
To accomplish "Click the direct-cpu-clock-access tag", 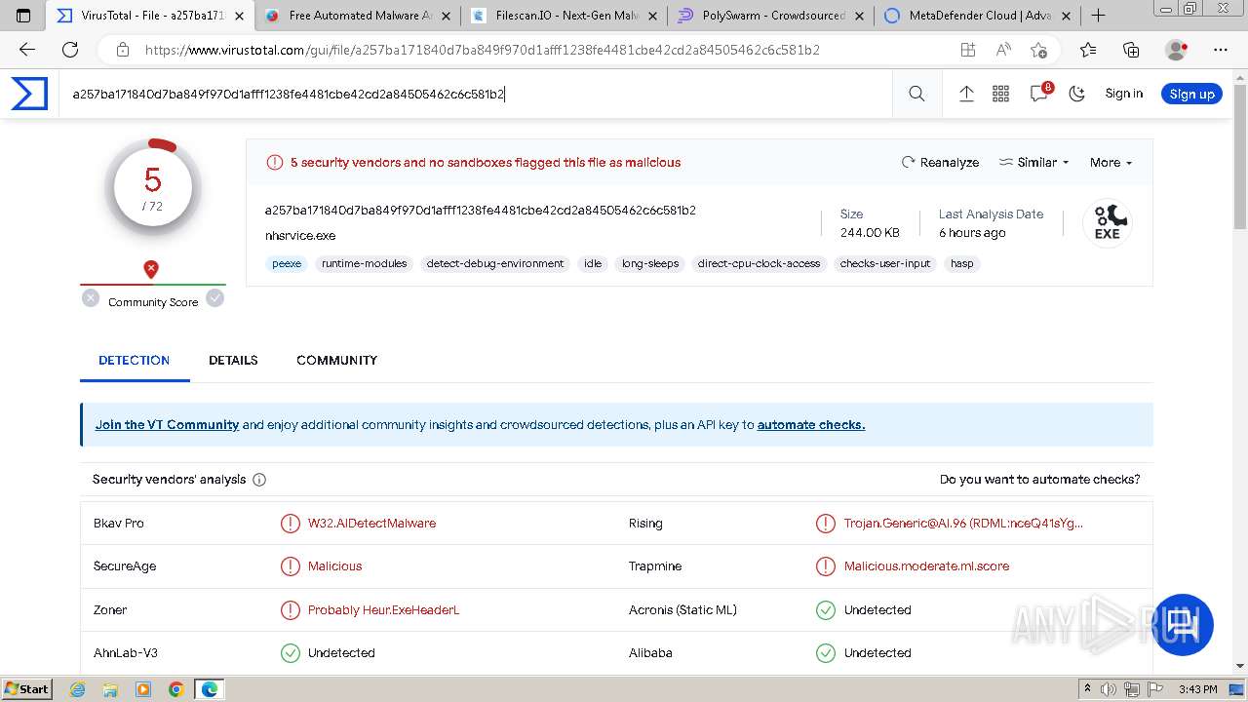I will click(759, 263).
